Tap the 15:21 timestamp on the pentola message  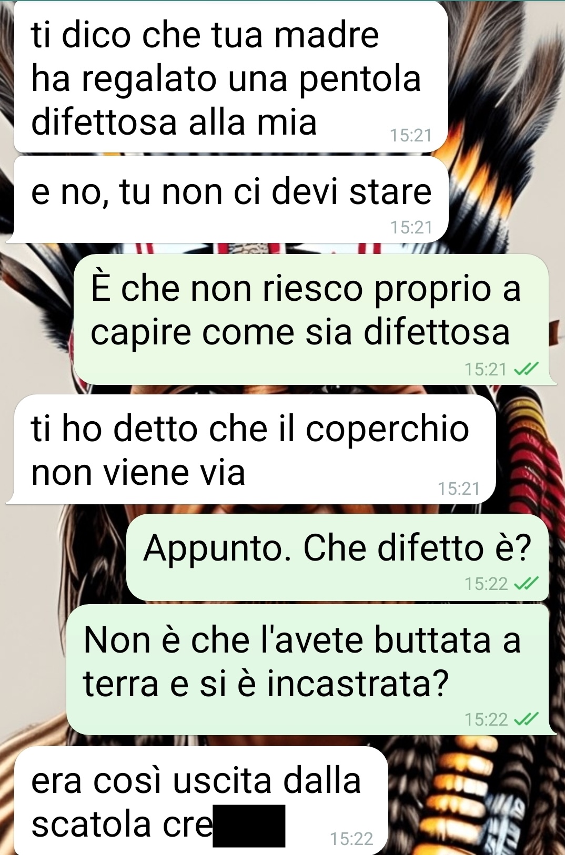(411, 136)
